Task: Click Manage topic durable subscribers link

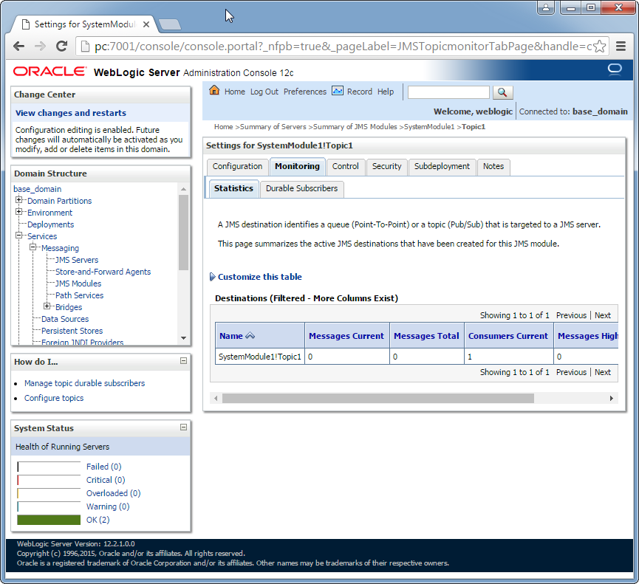Action: [x=84, y=383]
